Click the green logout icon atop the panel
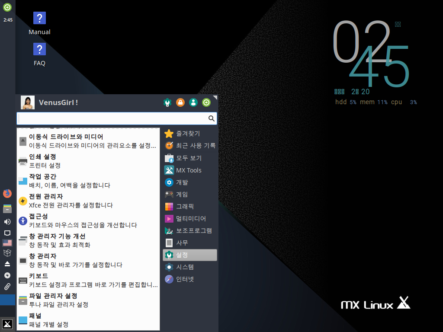Screen dimensions: 443x332 7,7
